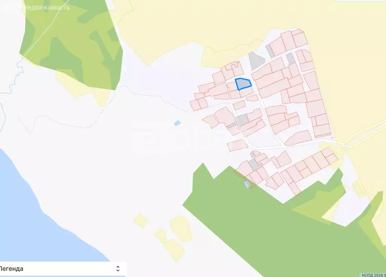Open the Легенда legend label

tap(11, 269)
